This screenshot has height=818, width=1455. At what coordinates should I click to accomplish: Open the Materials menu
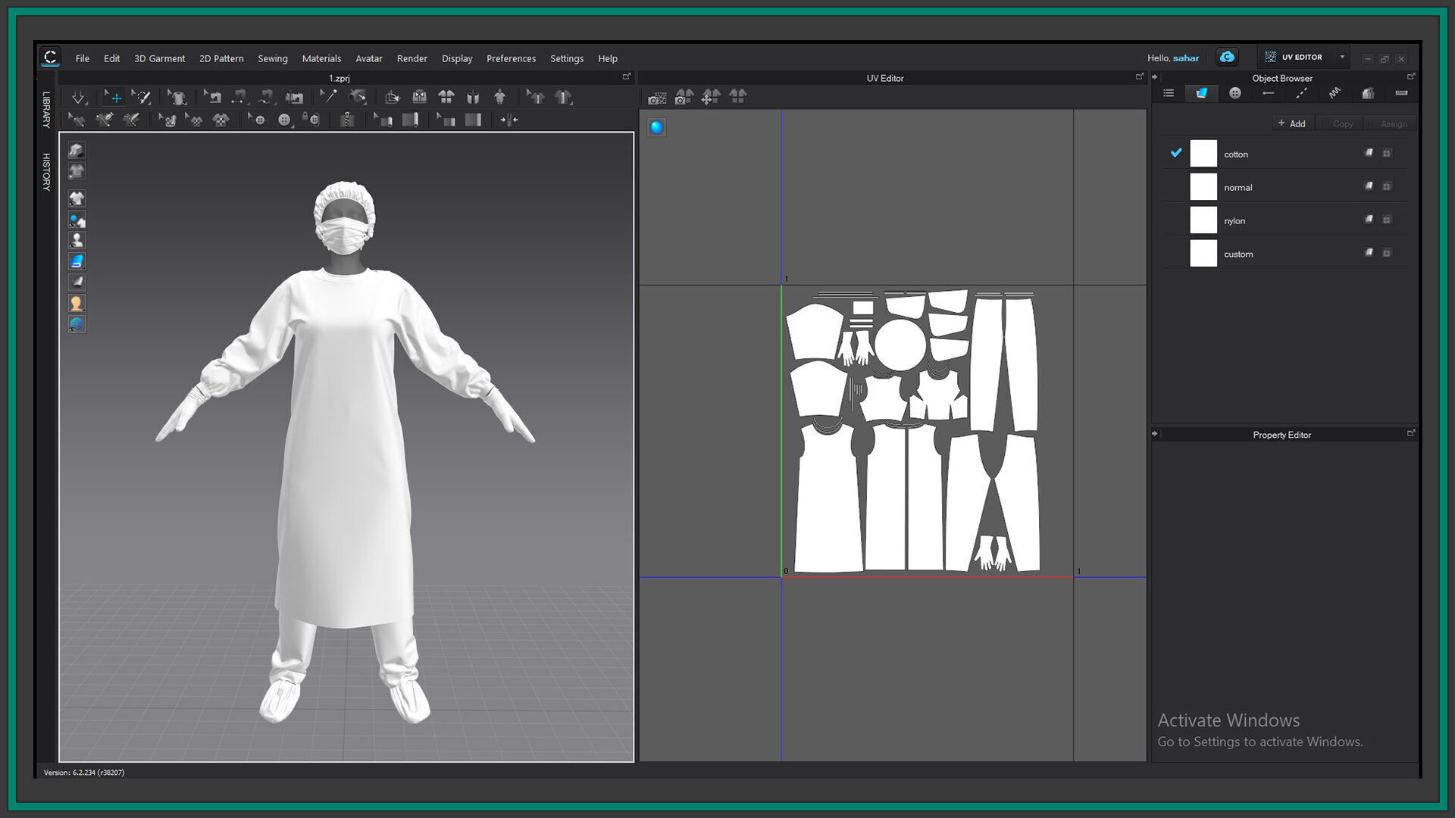321,58
